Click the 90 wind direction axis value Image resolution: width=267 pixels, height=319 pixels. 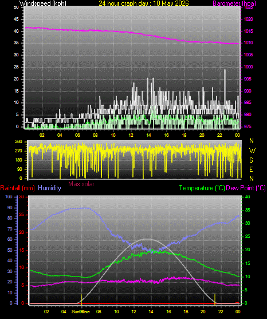pyautogui.click(x=19, y=169)
